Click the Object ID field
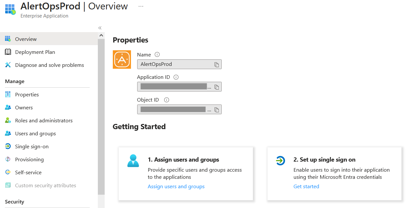Screen dimensions: 419x208 pyautogui.click(x=179, y=109)
